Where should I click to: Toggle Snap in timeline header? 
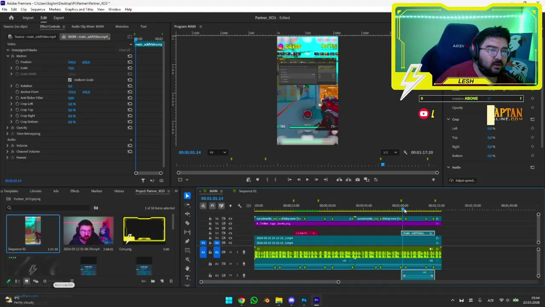212,206
